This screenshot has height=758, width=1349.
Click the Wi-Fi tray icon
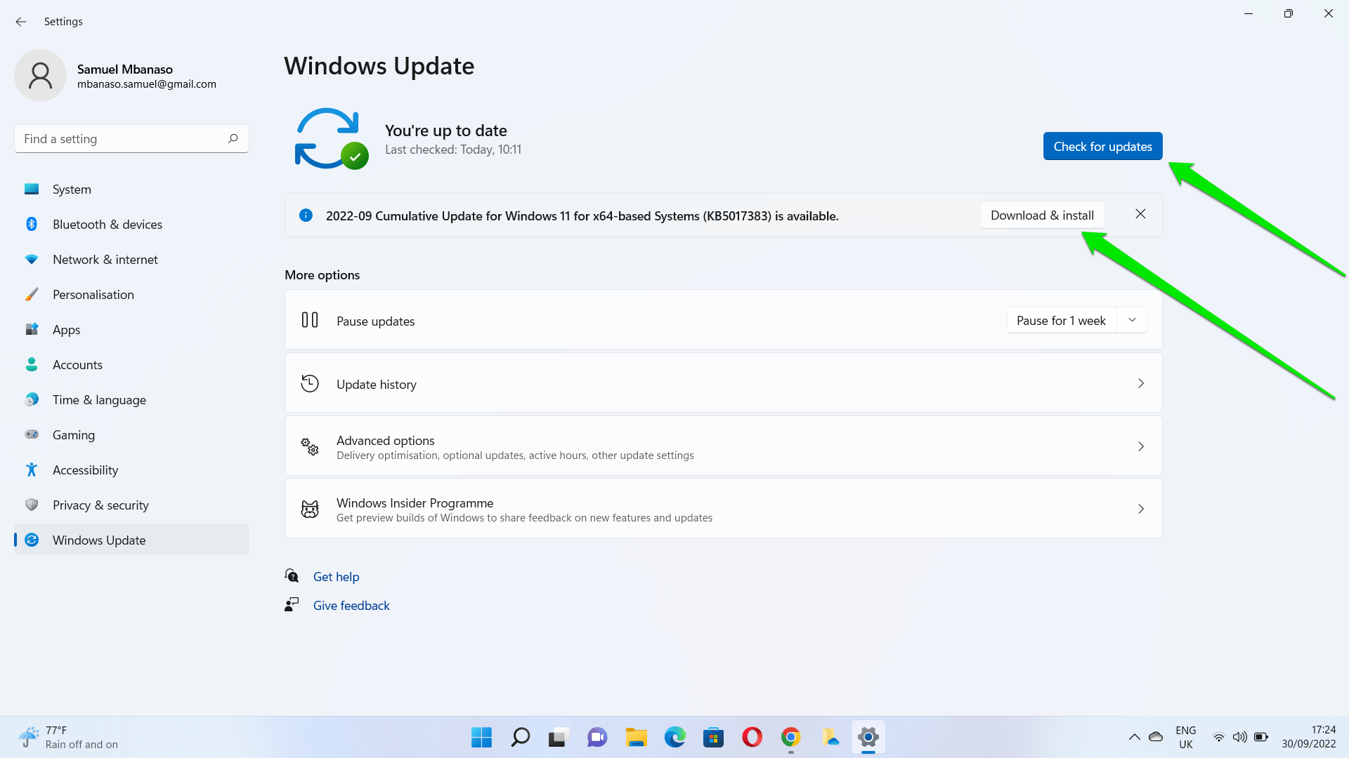click(x=1219, y=737)
